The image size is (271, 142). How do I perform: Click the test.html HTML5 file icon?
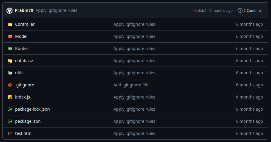click(x=10, y=133)
